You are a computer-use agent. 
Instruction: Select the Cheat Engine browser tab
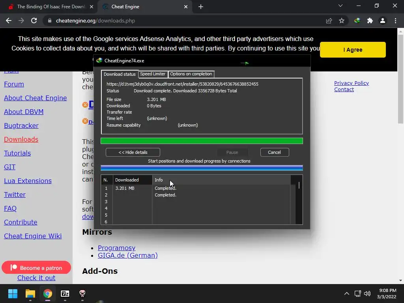pyautogui.click(x=144, y=7)
